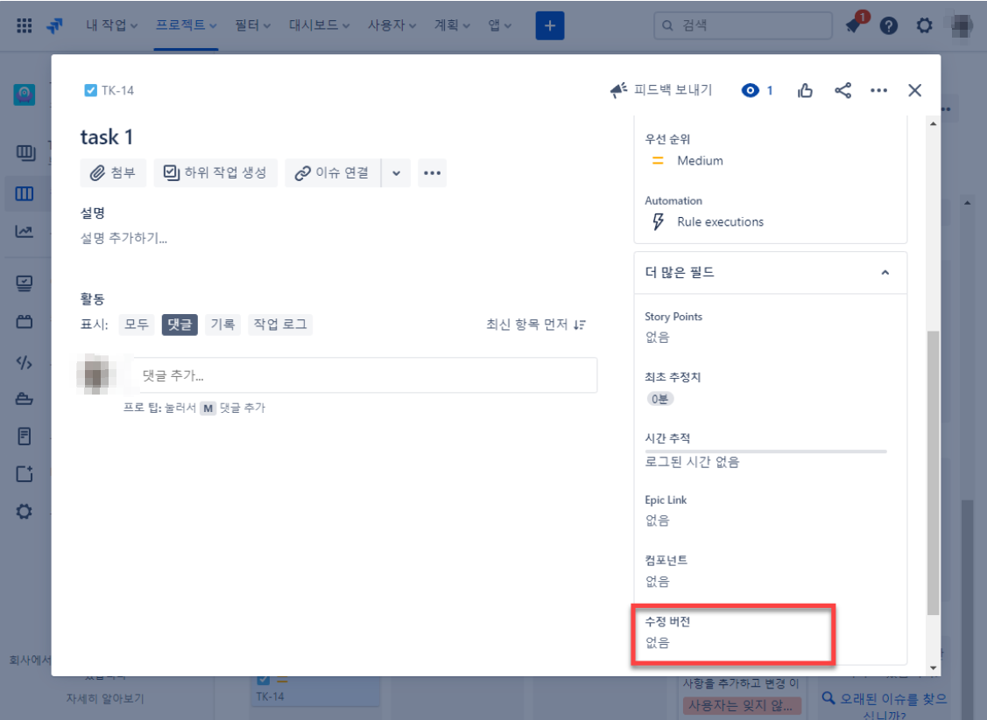Open project settings gear in sidebar
This screenshot has width=987, height=720.
point(24,512)
